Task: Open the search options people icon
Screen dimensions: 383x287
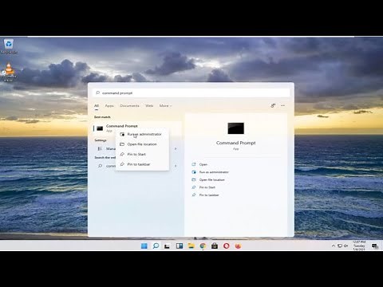Action: click(x=273, y=105)
